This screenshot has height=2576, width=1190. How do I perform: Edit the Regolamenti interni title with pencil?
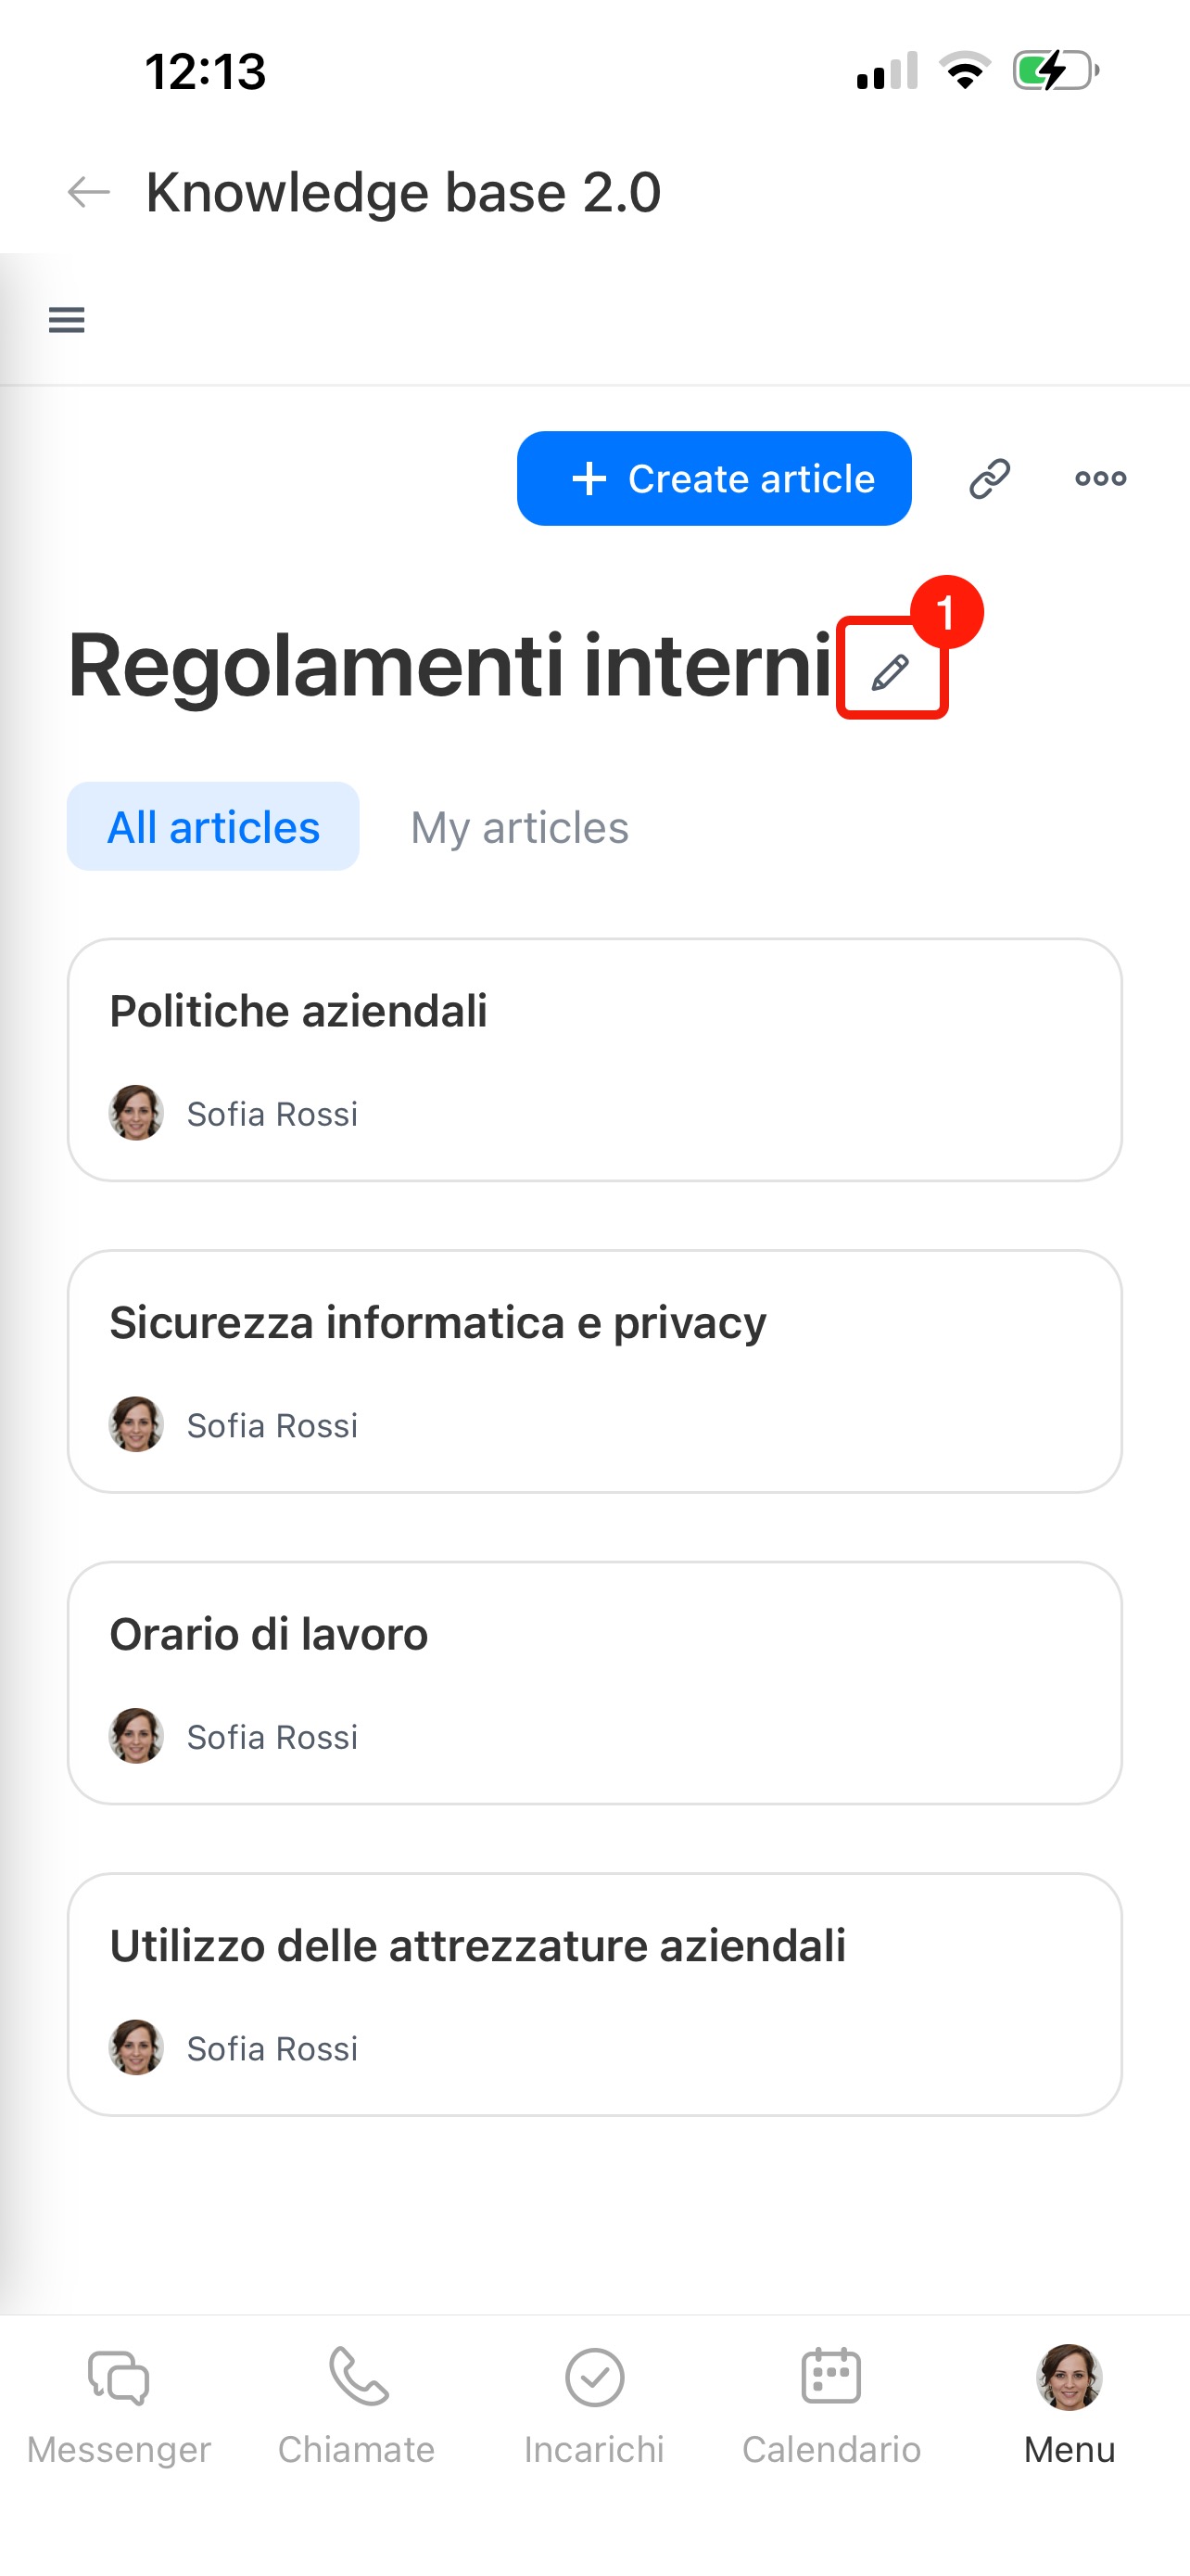(x=892, y=671)
